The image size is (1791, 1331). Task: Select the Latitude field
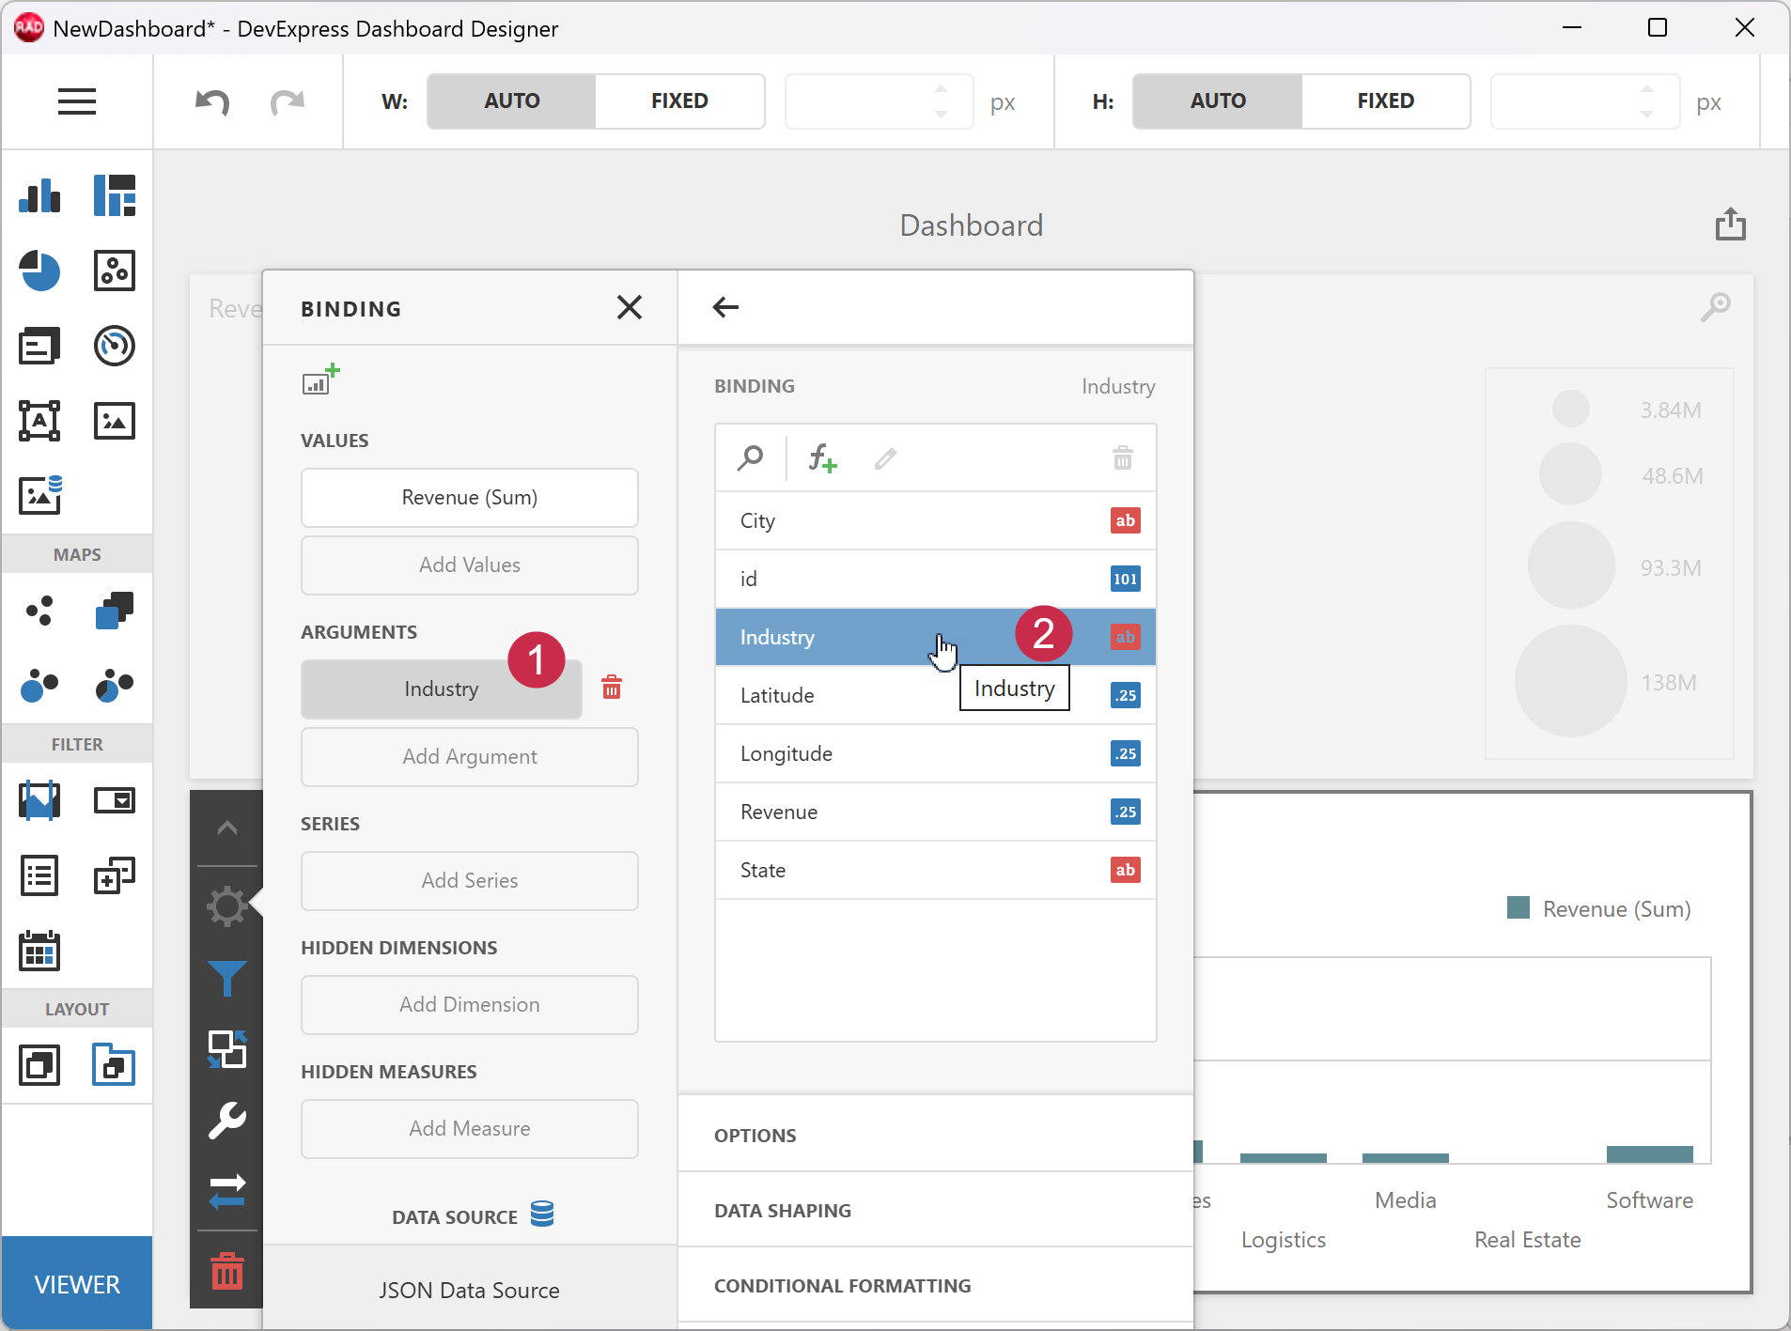(936, 695)
